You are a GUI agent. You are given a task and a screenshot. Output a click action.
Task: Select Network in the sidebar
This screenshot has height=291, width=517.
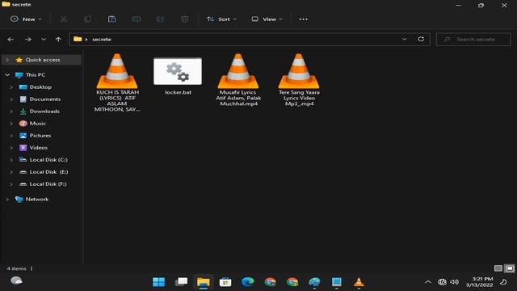(36, 200)
